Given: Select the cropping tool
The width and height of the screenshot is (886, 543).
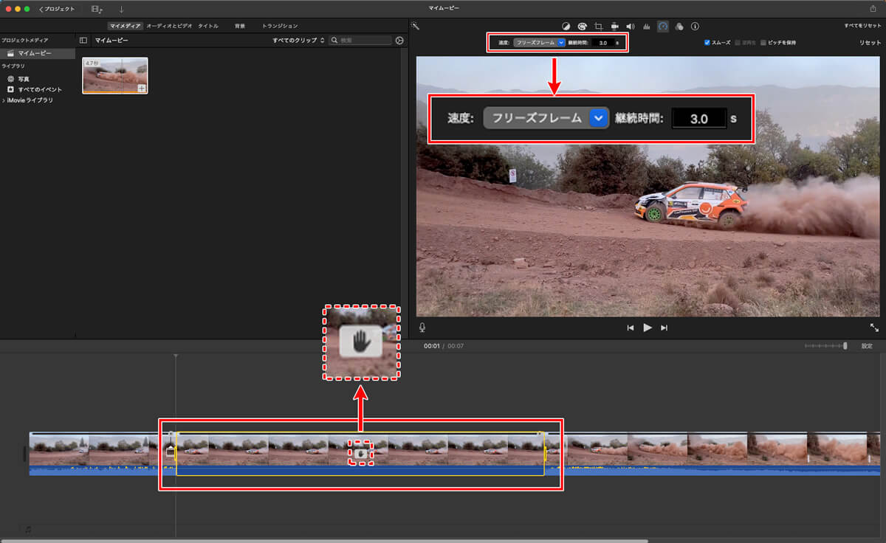Looking at the screenshot, I should [599, 26].
